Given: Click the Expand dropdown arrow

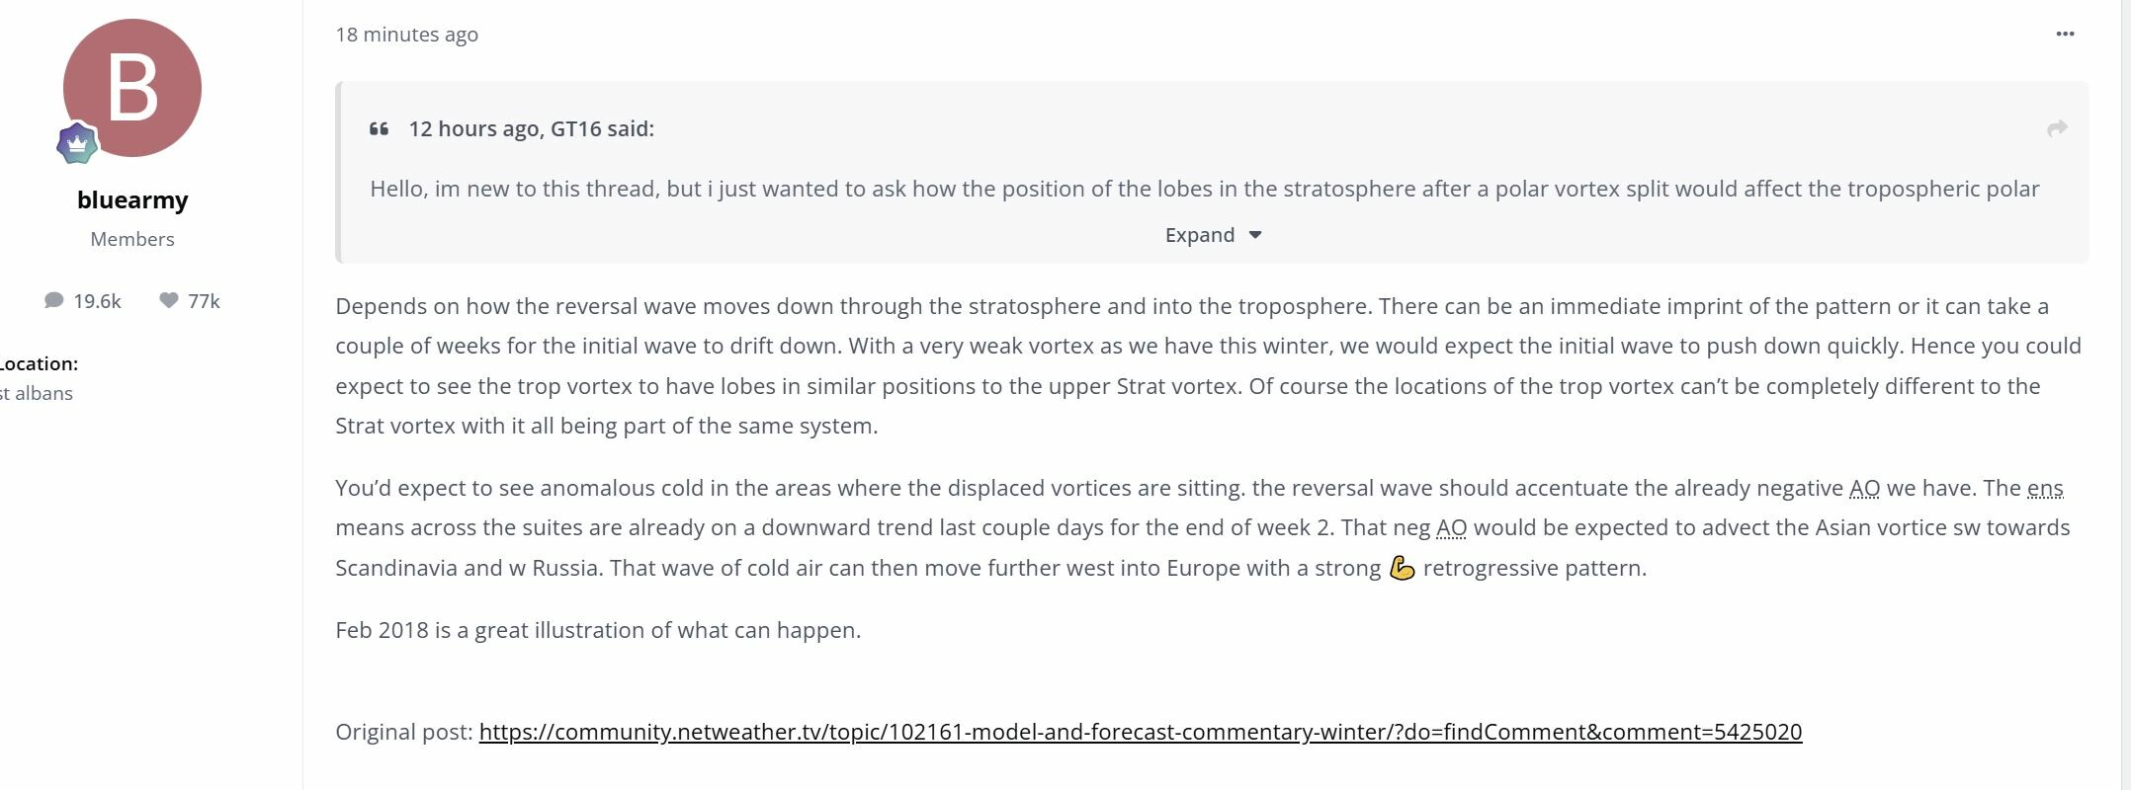Looking at the screenshot, I should pyautogui.click(x=1255, y=235).
